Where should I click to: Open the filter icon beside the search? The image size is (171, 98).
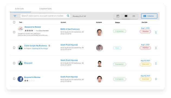[15, 16]
